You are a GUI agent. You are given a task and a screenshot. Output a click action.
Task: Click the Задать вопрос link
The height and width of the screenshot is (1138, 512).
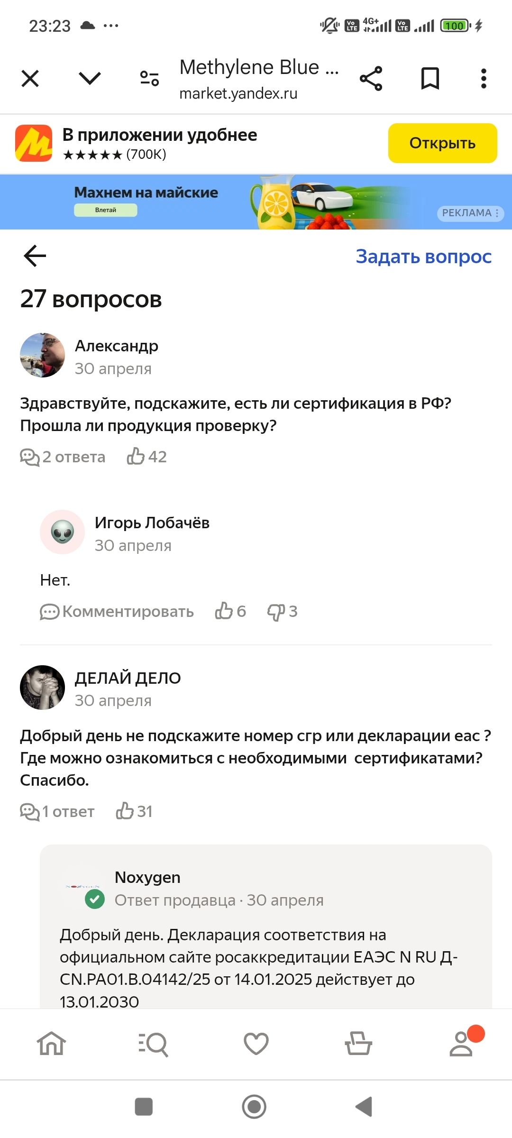pyautogui.click(x=423, y=257)
